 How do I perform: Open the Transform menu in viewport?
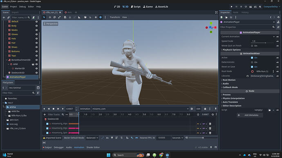[x=115, y=17]
